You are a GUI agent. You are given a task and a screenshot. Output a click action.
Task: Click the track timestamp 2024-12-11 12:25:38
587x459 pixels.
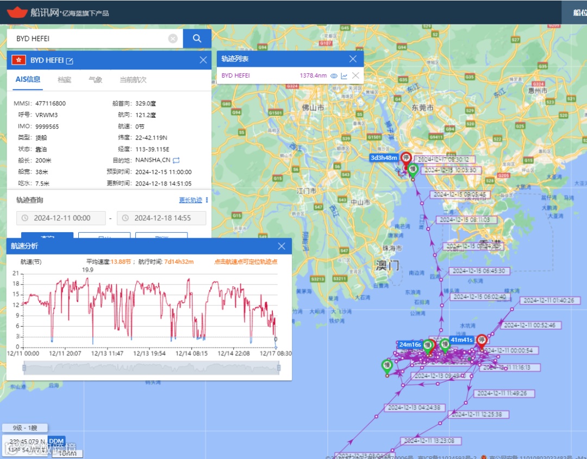coord(479,414)
